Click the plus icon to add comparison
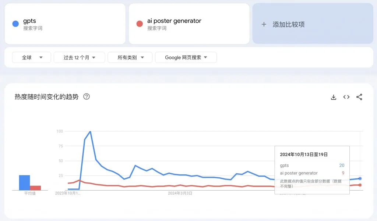Viewport: 377px width, 221px height. [264, 24]
